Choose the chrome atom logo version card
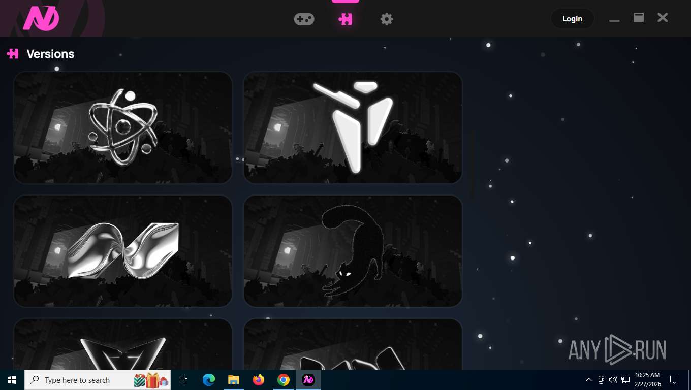Viewport: 691px width, 390px height. point(123,127)
